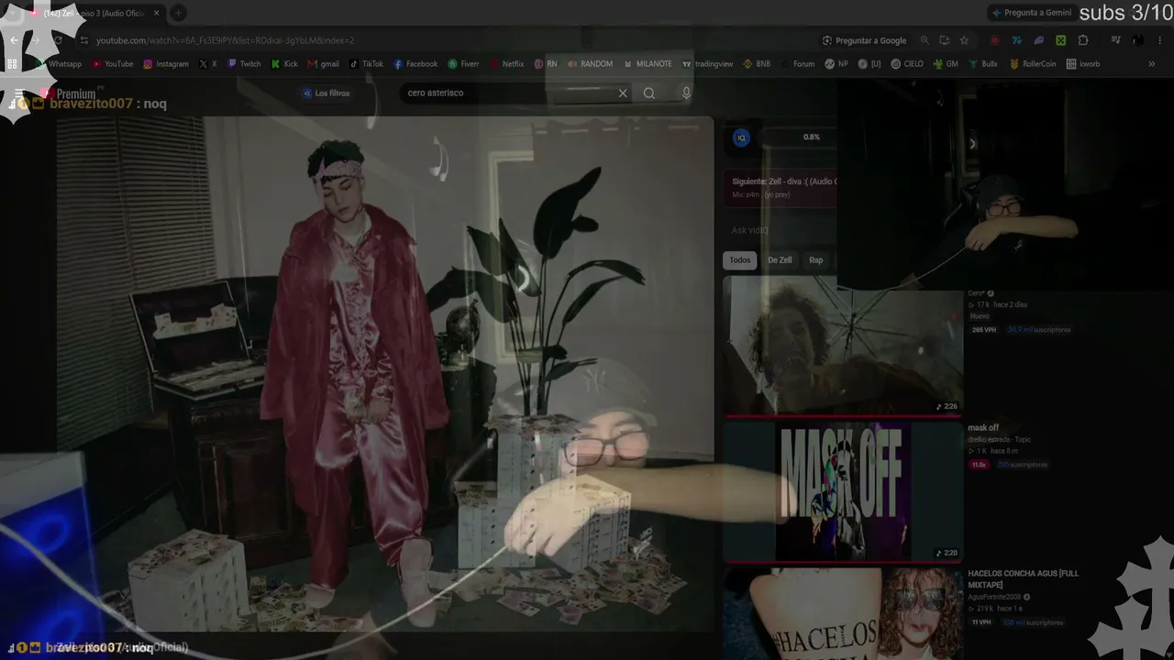Open the site information icon in address bar

click(x=84, y=40)
